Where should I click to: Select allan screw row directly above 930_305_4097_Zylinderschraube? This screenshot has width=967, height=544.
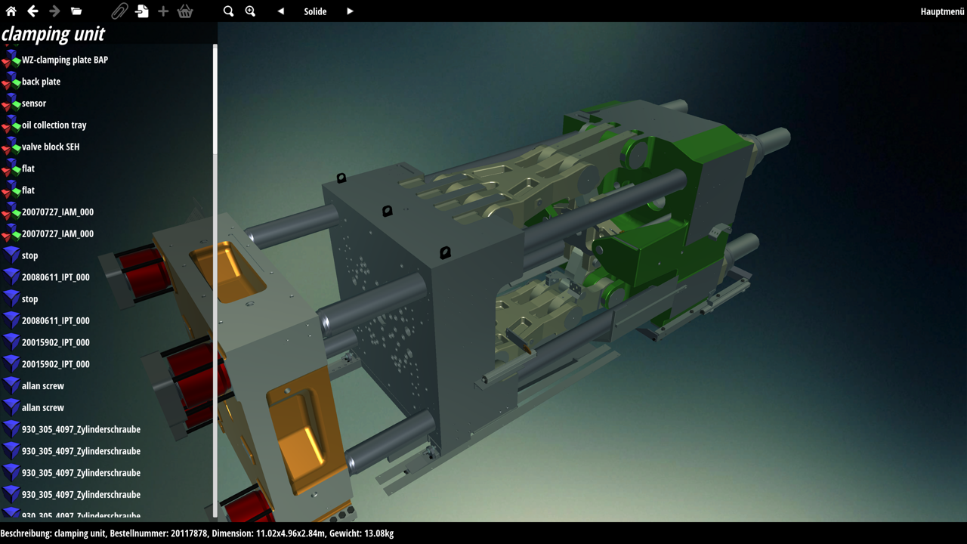pyautogui.click(x=107, y=408)
